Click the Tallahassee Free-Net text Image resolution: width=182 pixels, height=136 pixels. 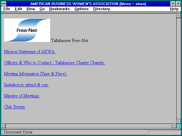[x=70, y=41]
